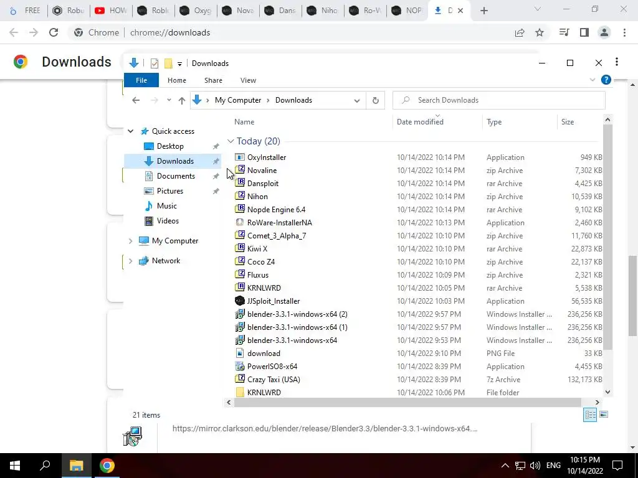The image size is (638, 478).
Task: Reload the Chrome downloads page
Action: point(54,32)
